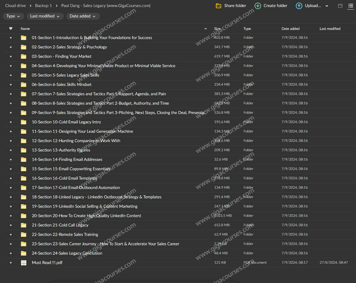Expand the Upload options arrow
Image resolution: width=356 pixels, height=283 pixels.
coord(327,6)
